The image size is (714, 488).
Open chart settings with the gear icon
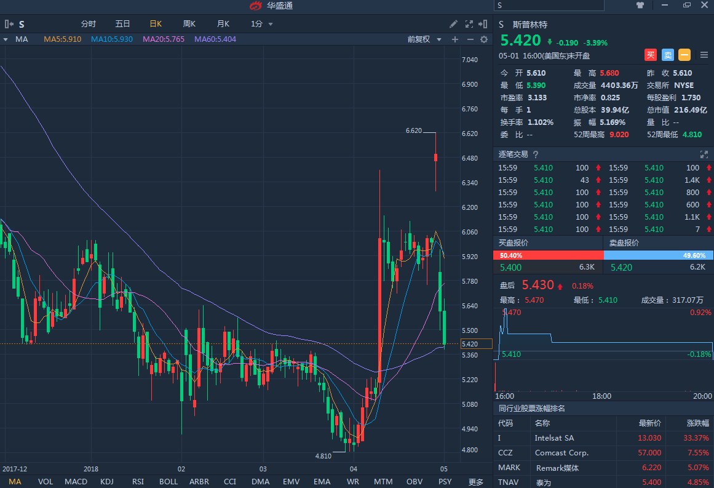pos(484,39)
